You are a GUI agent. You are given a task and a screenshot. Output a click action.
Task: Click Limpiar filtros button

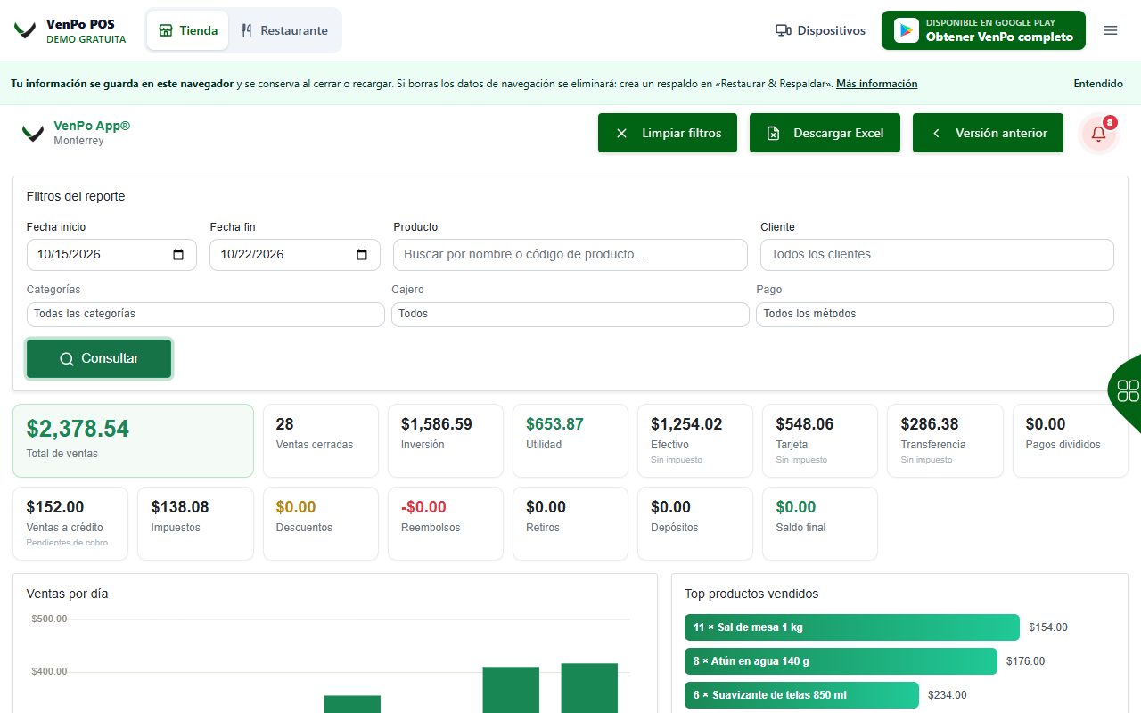(668, 133)
